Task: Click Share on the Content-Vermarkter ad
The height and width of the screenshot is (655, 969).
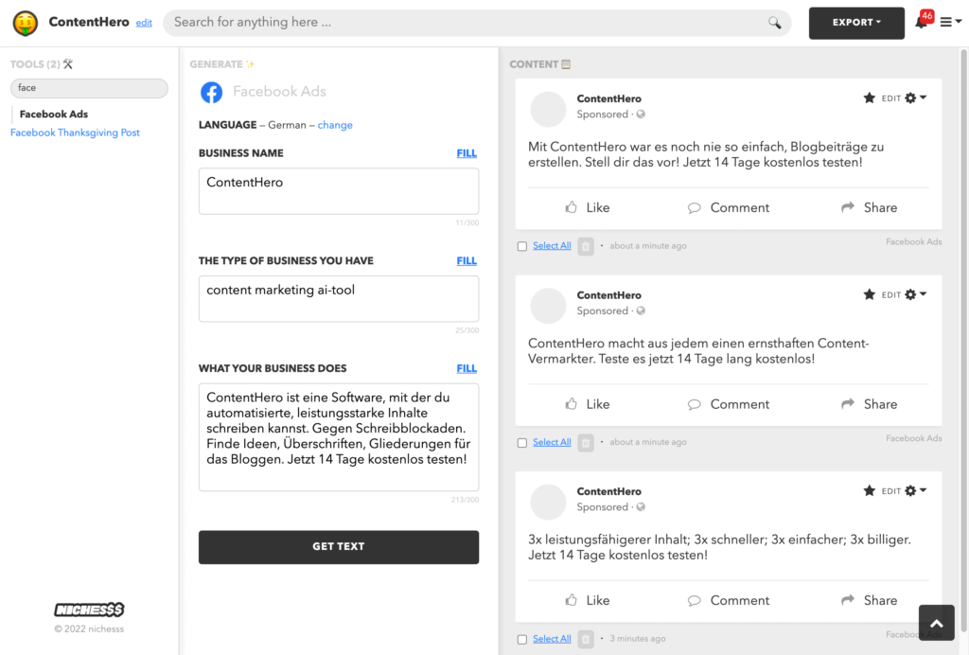Action: click(x=869, y=404)
